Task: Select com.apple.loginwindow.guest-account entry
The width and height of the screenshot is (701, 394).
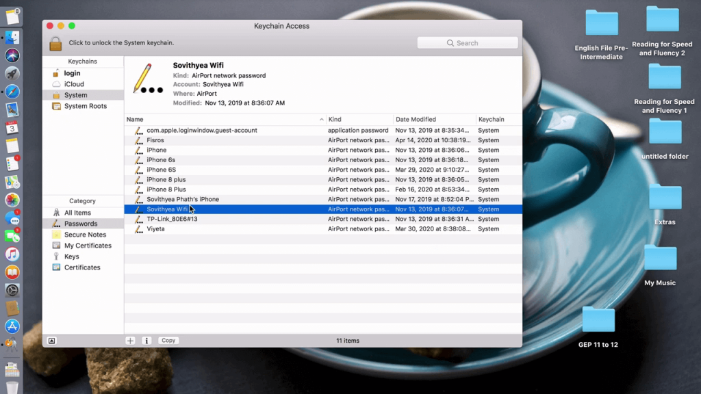Action: point(323,131)
